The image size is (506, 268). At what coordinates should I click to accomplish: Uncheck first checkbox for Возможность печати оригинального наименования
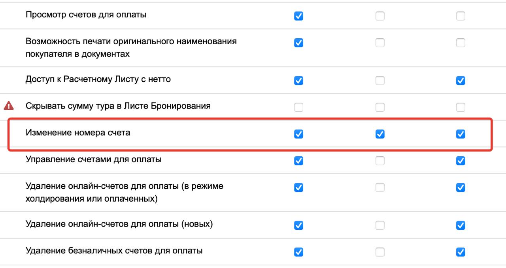(299, 43)
